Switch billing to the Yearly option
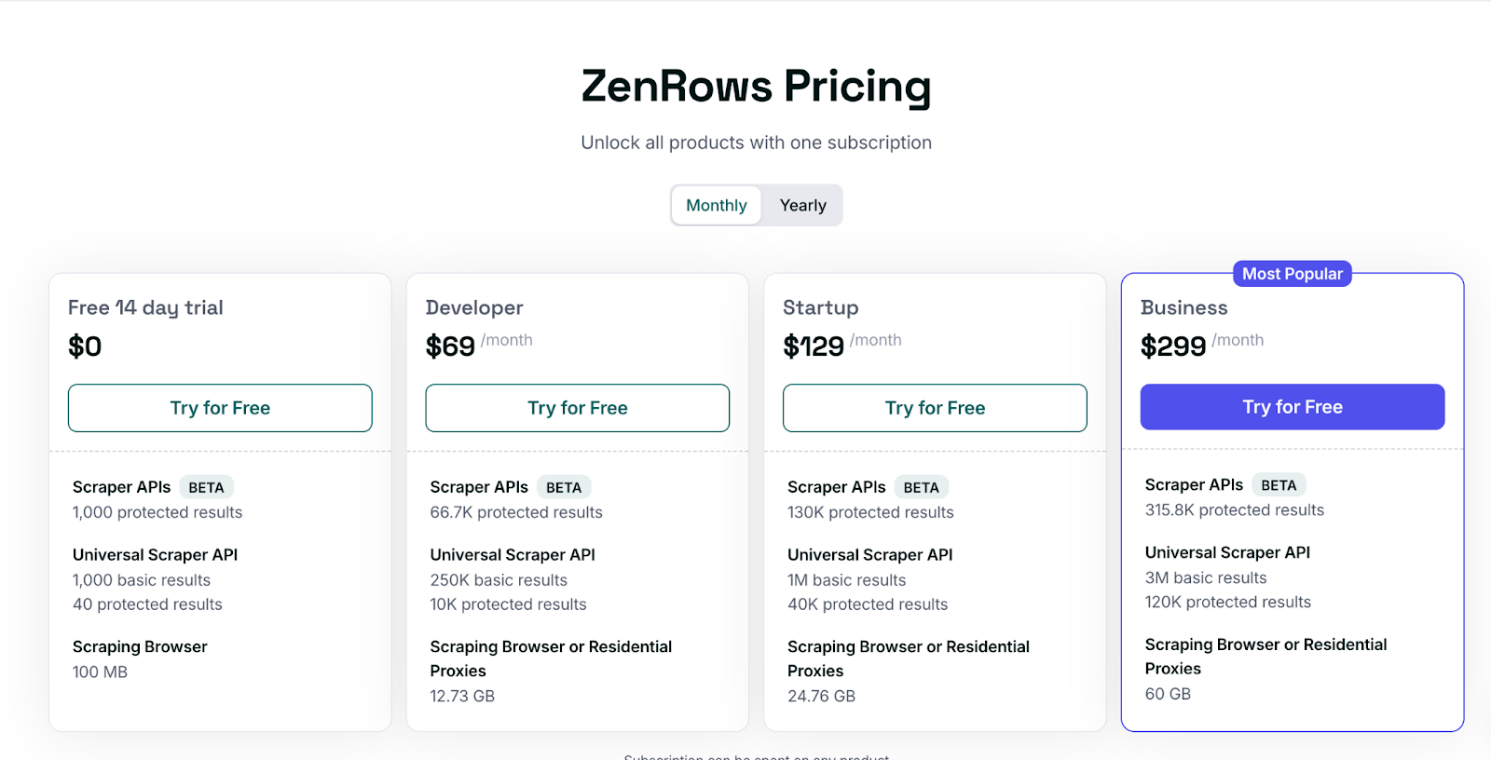 pyautogui.click(x=802, y=205)
